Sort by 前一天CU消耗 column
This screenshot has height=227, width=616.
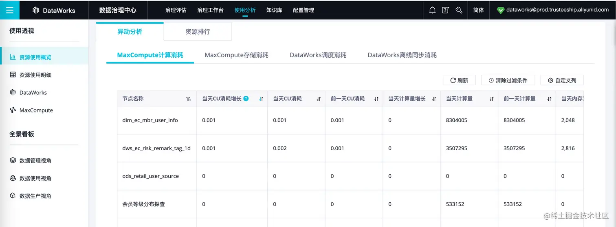click(x=376, y=99)
